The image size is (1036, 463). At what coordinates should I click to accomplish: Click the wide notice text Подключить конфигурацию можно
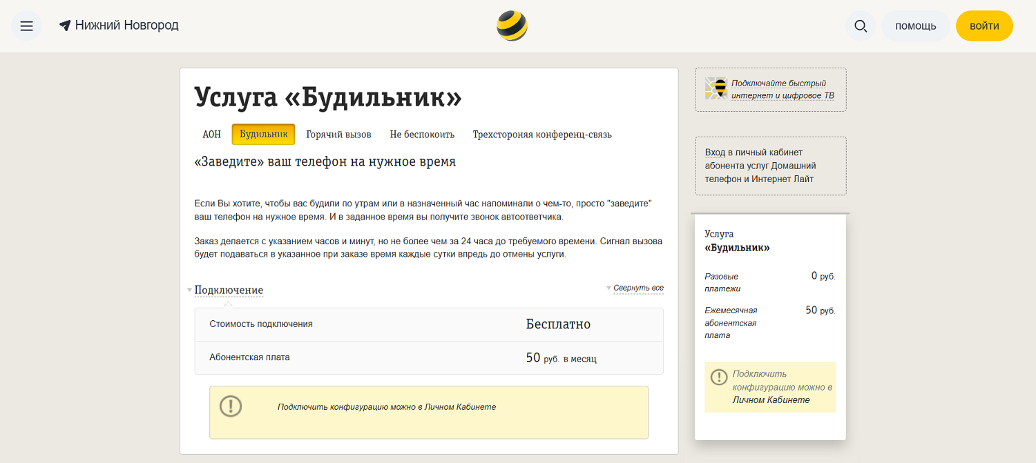click(387, 407)
